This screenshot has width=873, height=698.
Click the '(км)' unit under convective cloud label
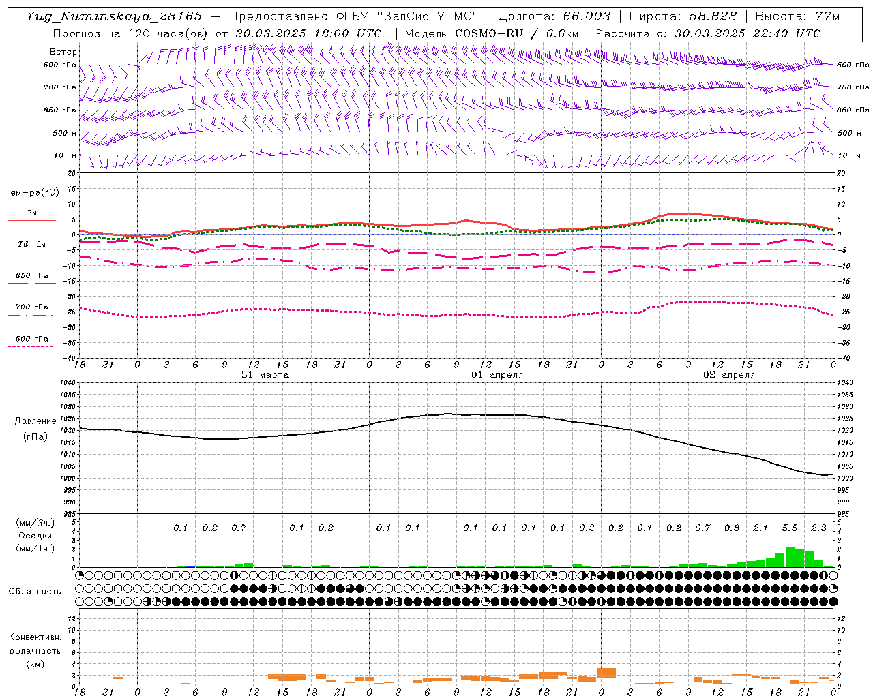click(35, 664)
